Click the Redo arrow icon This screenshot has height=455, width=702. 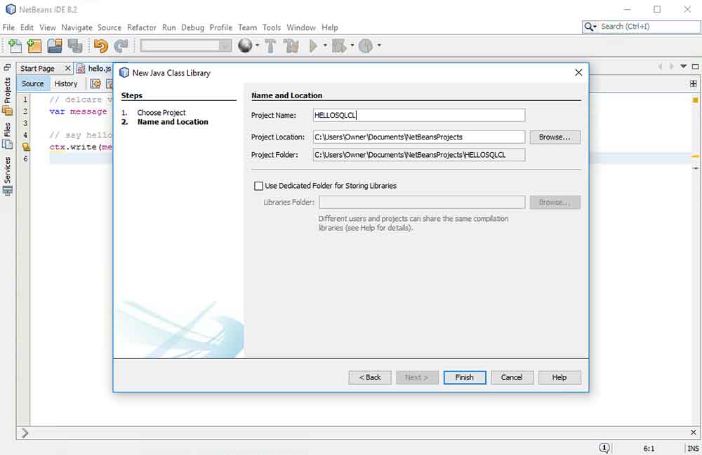[121, 46]
